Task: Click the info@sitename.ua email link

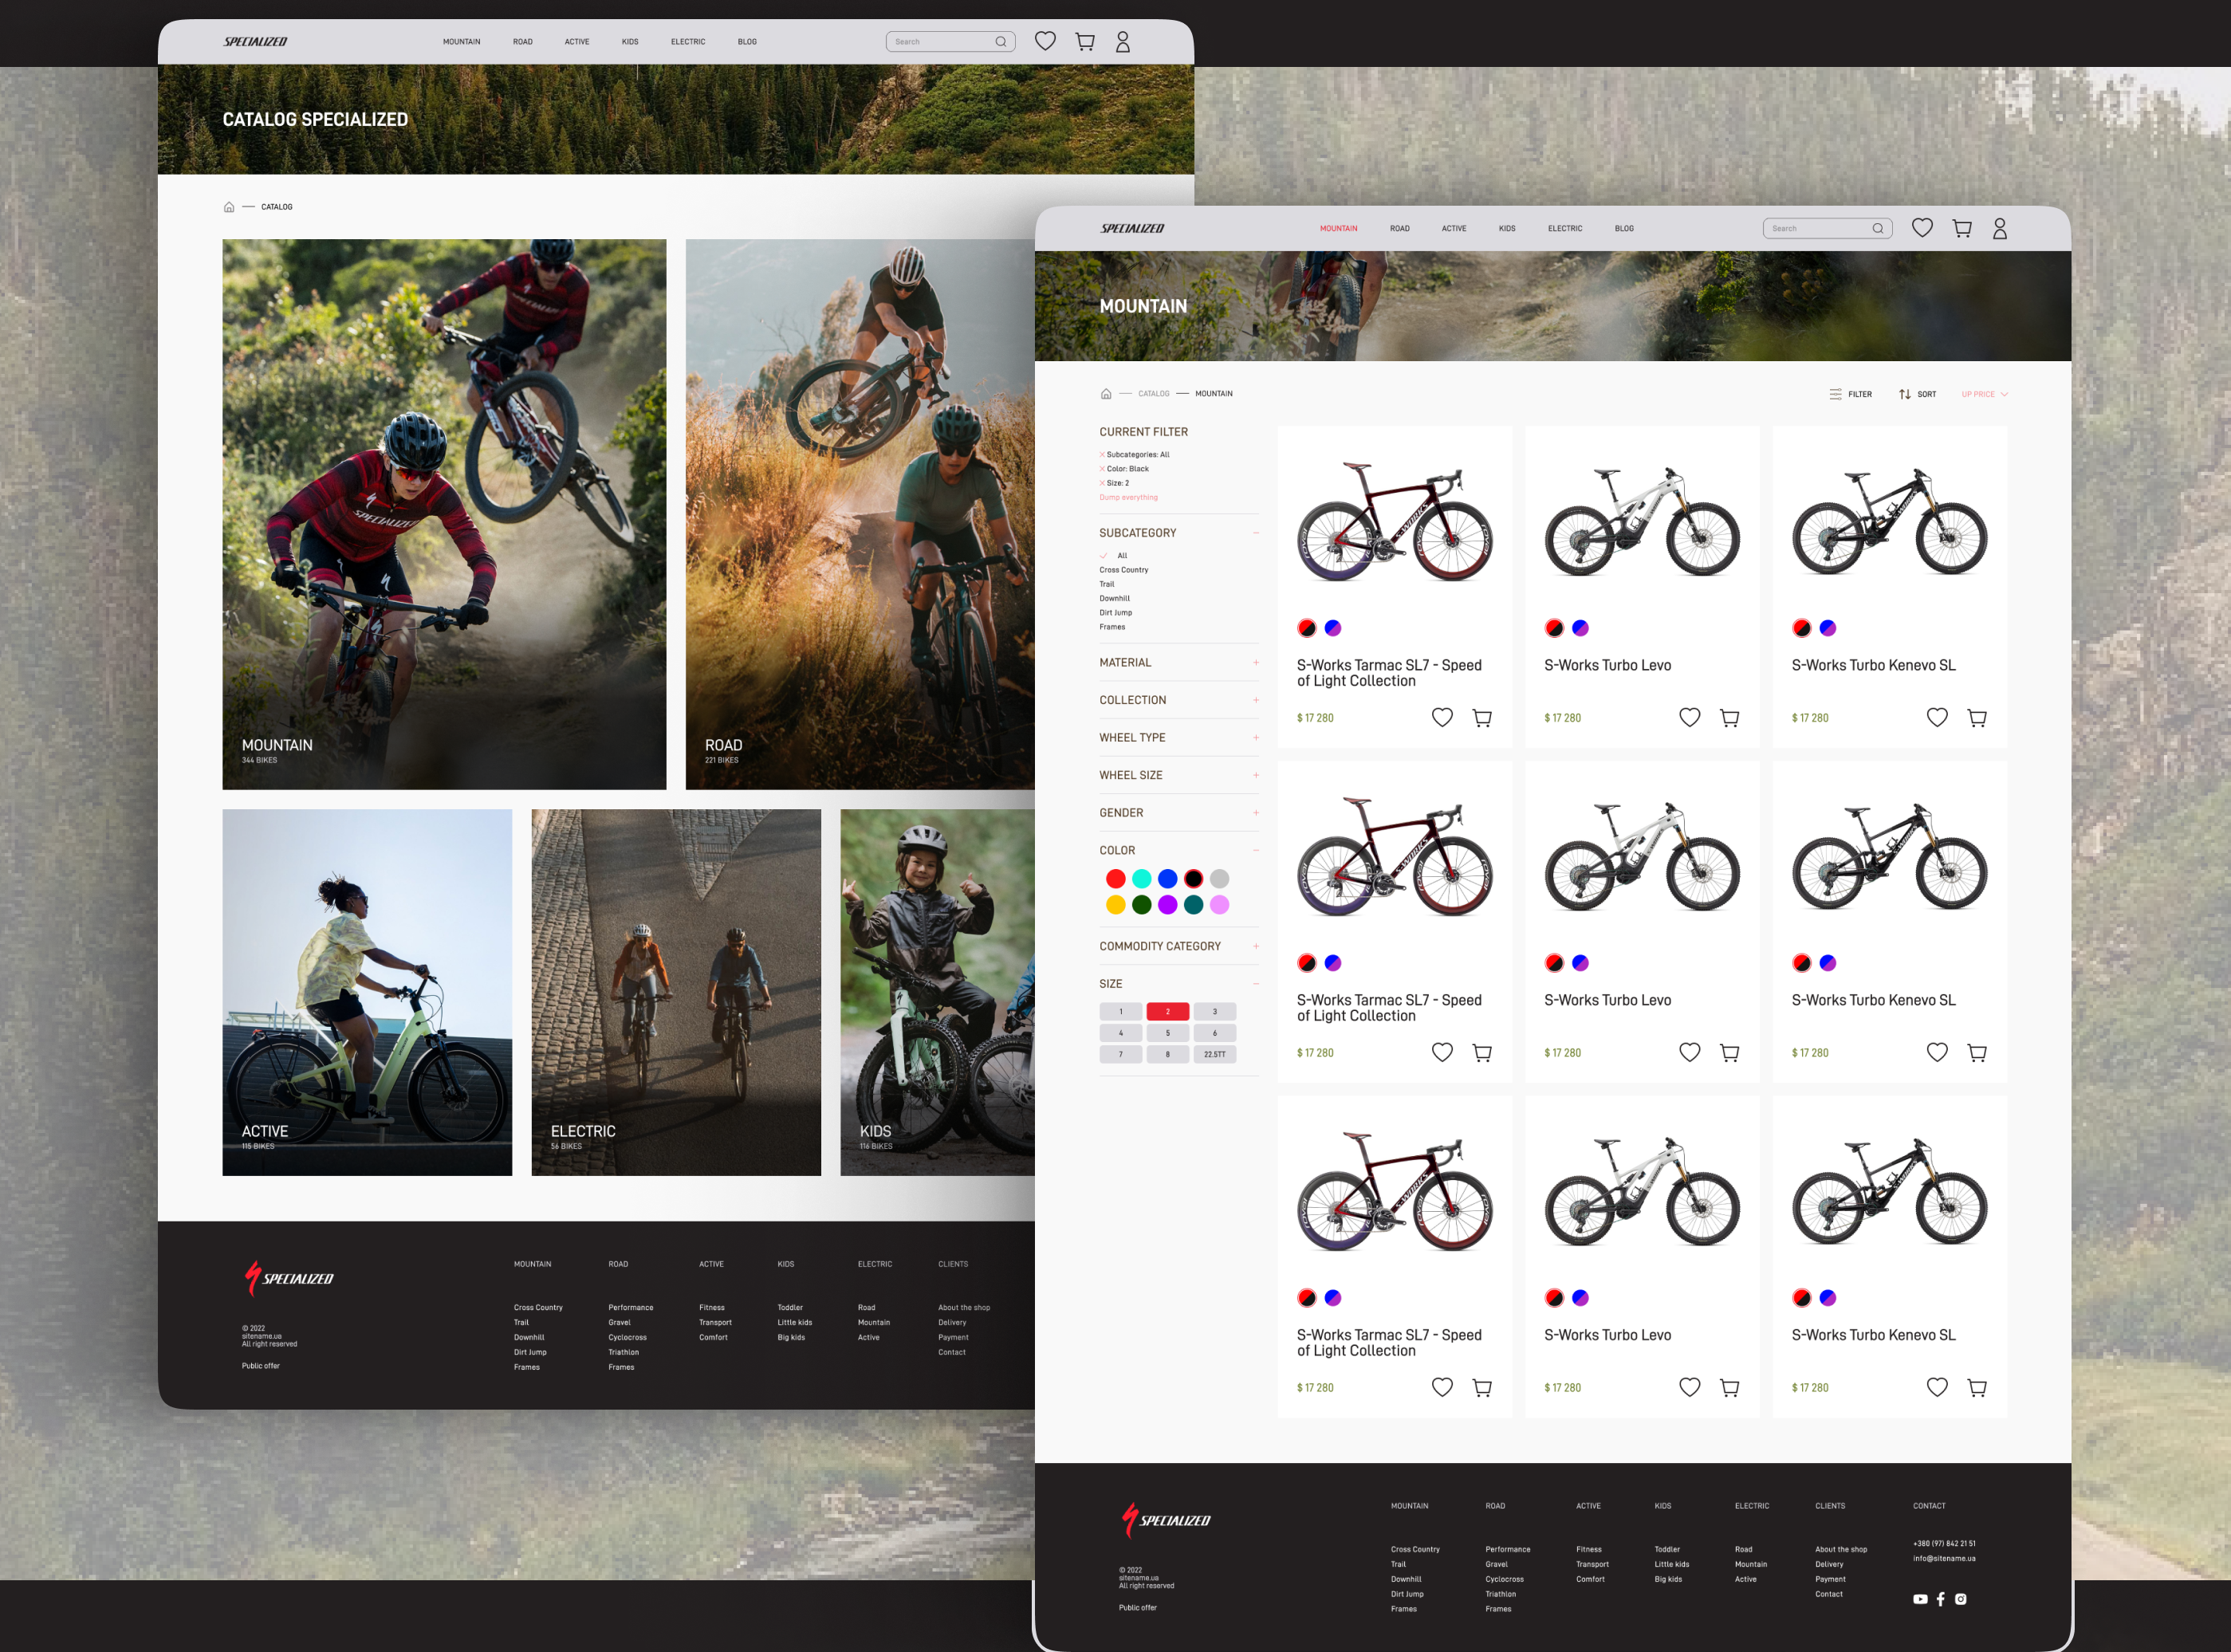Action: (x=1943, y=1559)
